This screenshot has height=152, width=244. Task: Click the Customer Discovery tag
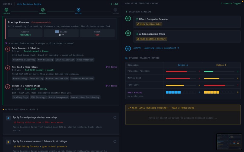[24, 60]
